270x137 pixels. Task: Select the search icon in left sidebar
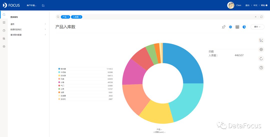click(x=4, y=15)
